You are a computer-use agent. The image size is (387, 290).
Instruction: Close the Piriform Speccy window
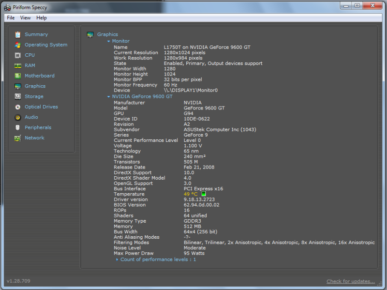[x=372, y=6]
